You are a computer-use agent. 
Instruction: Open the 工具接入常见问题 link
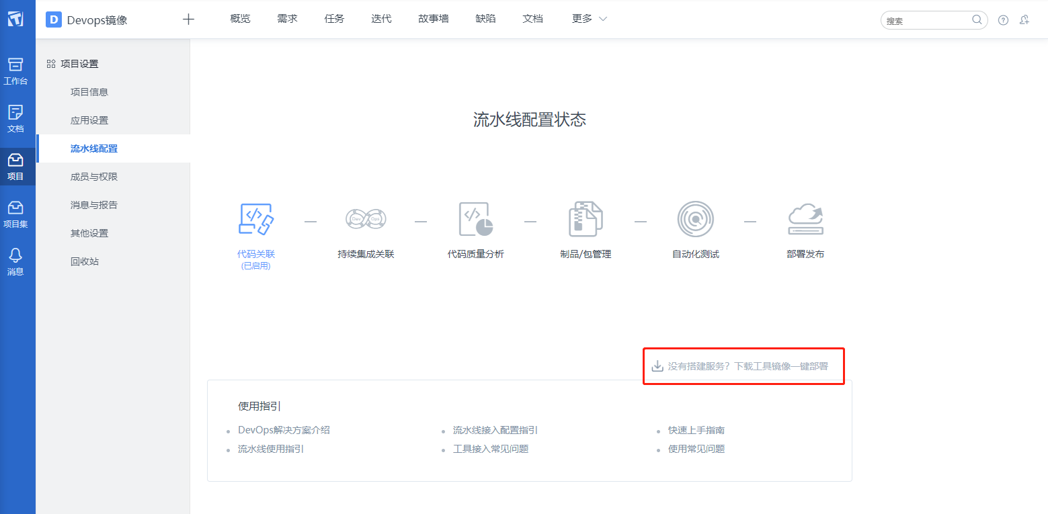pos(491,449)
